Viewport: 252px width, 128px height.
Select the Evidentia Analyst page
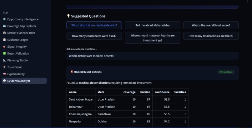(24, 81)
